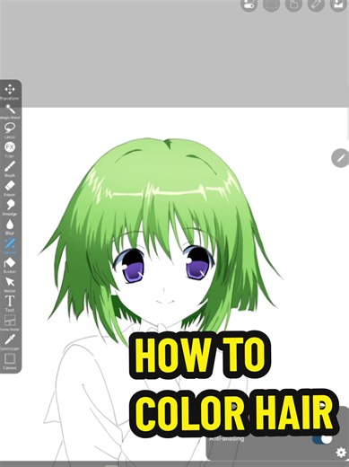Open the Canvas tool
The height and width of the screenshot is (467, 349).
point(10,361)
